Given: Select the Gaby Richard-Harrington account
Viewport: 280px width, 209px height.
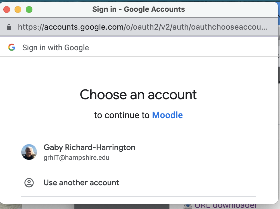Looking at the screenshot, I should [x=139, y=152].
